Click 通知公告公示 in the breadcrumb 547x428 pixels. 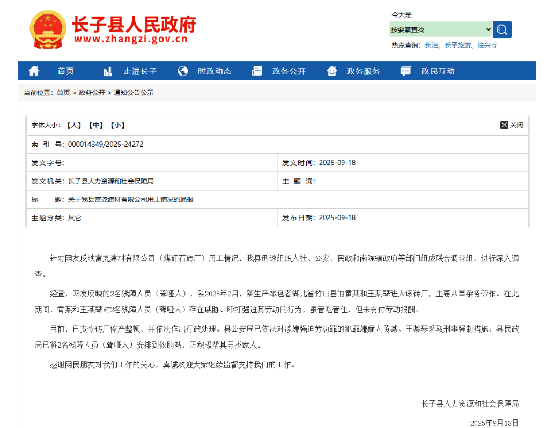134,93
